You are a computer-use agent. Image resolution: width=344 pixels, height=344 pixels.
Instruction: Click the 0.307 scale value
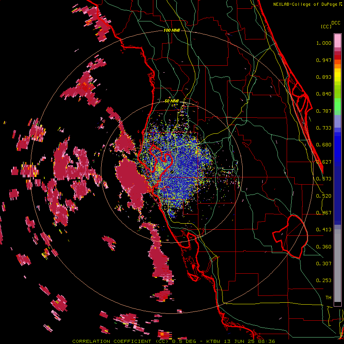[x=324, y=264]
